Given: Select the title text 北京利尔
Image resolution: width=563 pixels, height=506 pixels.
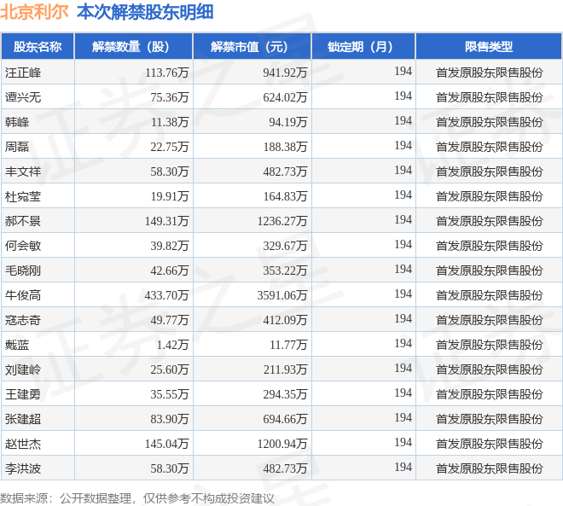Looking at the screenshot, I should [x=34, y=12].
